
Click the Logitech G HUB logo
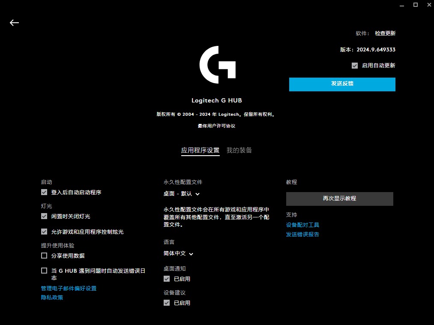tap(217, 64)
